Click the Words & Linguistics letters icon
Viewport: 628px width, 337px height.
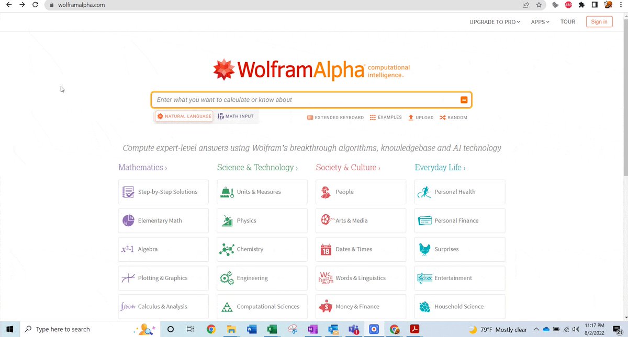[326, 278]
